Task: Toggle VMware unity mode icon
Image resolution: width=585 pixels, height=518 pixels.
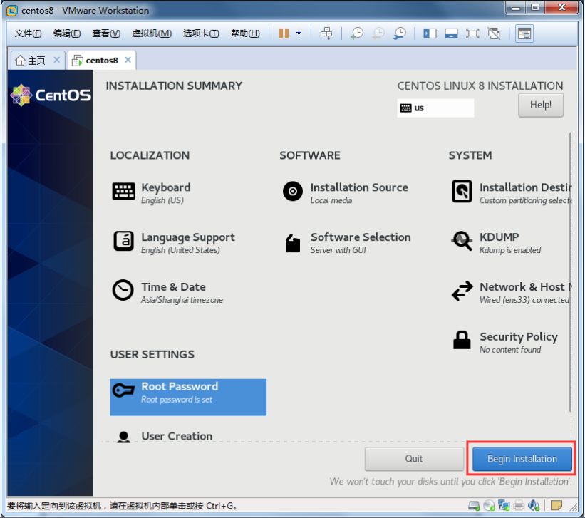Action: coord(494,33)
